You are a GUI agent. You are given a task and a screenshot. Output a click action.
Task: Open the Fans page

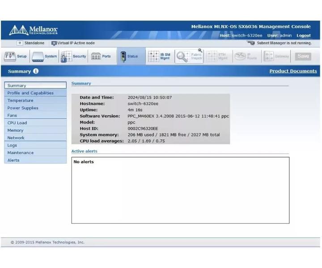[35, 115]
